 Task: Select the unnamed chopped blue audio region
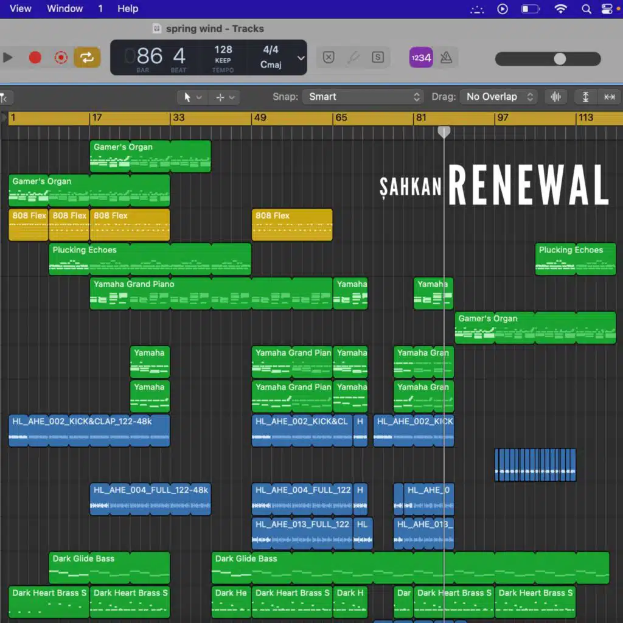click(x=535, y=465)
